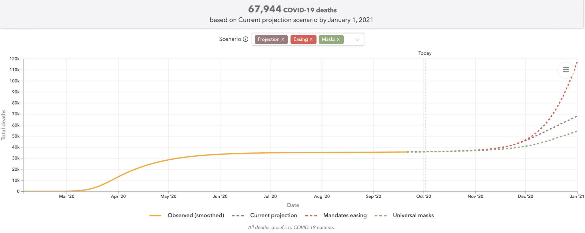Screen dimensions: 585x233
Task: Click the Oct '20 label on date axis
Action: [424, 196]
